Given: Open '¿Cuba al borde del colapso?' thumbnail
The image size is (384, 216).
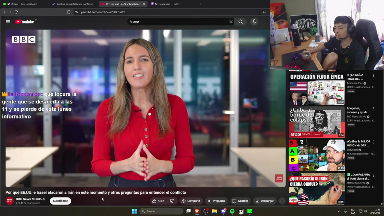Looking at the screenshot, I should click(x=317, y=122).
